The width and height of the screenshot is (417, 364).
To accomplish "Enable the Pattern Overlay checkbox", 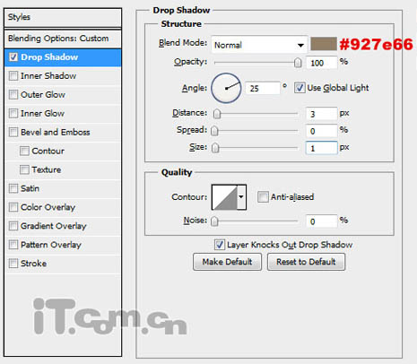I will [13, 245].
